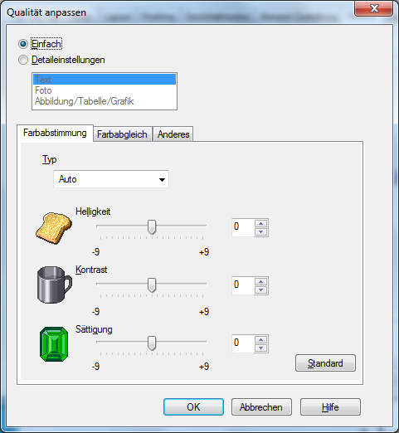Click the Abbrechen button

(261, 406)
